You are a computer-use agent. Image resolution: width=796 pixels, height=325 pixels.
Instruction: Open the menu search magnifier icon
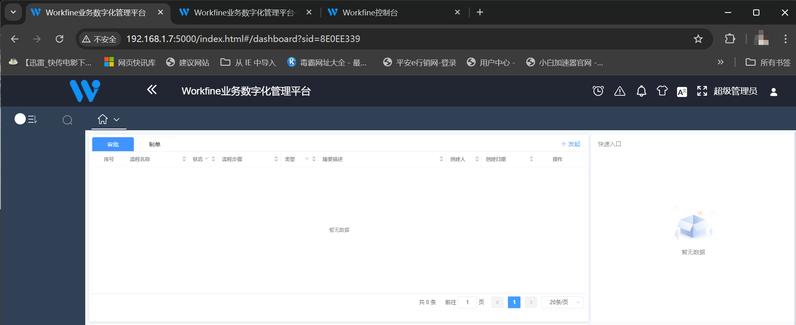[x=67, y=120]
